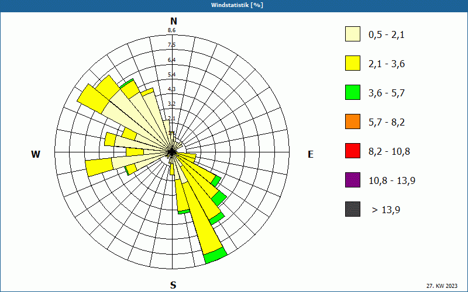Click the '> 13,9' legend label
Screen dimensions: 468x292
click(386, 210)
